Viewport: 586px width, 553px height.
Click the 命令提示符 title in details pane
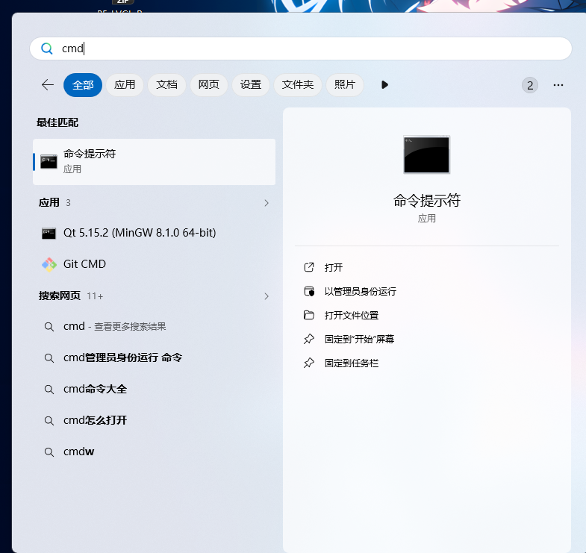[426, 201]
